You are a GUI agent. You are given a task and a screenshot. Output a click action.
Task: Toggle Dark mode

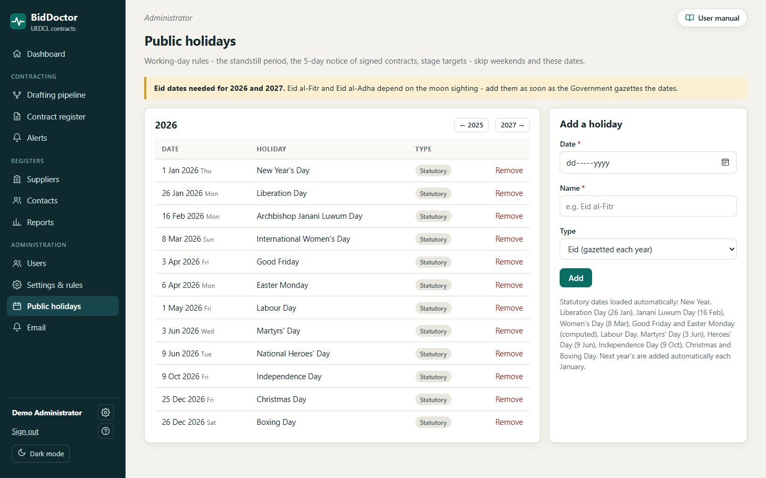(x=41, y=454)
